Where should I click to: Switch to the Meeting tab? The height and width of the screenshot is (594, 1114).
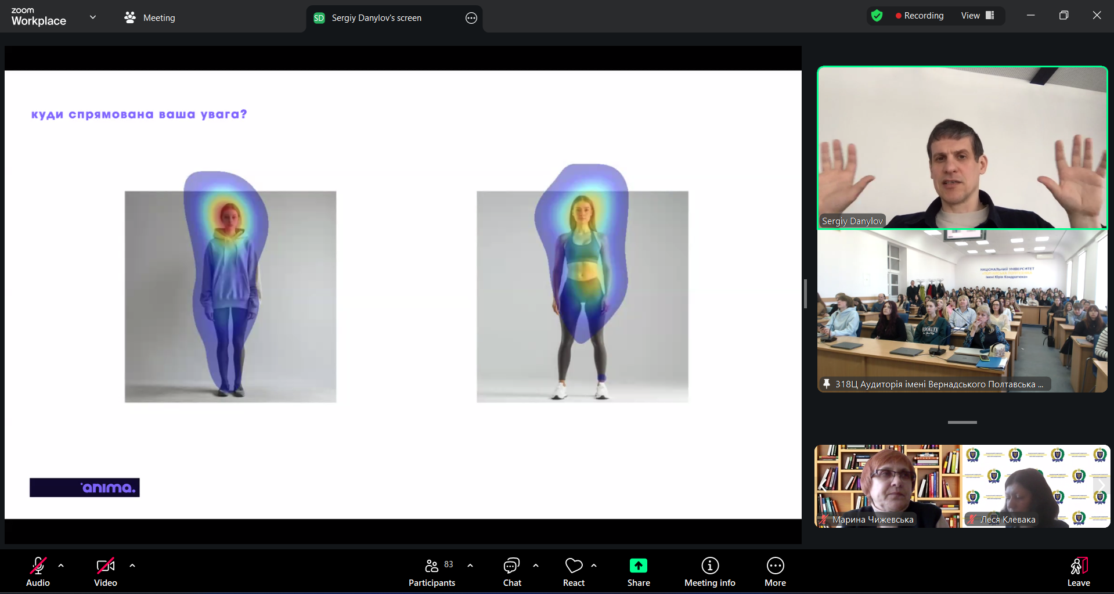pos(150,18)
